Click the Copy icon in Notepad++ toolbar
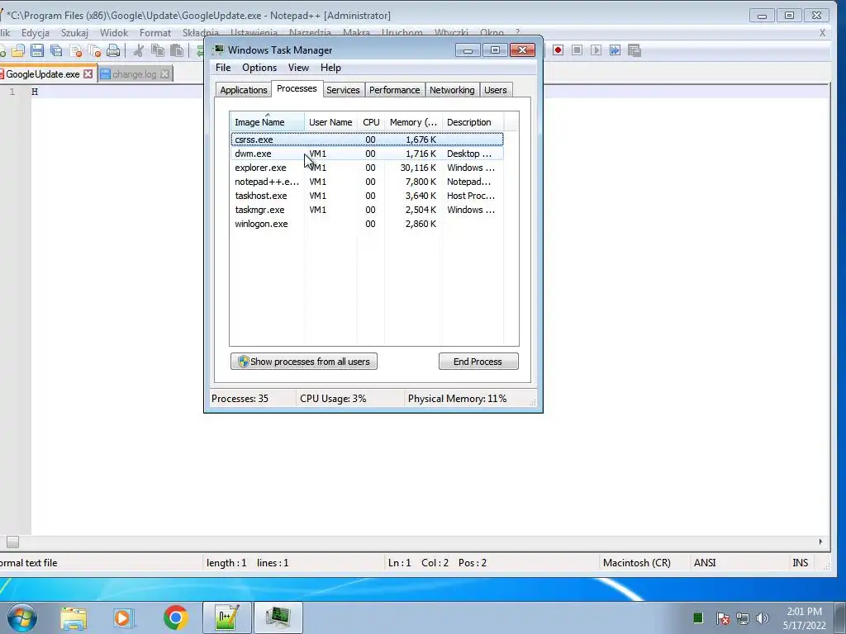846x634 pixels. pos(158,50)
